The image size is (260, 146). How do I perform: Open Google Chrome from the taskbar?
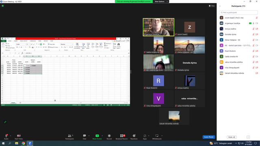[23, 143]
